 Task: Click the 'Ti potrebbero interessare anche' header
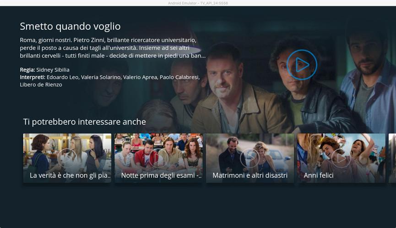coord(85,122)
